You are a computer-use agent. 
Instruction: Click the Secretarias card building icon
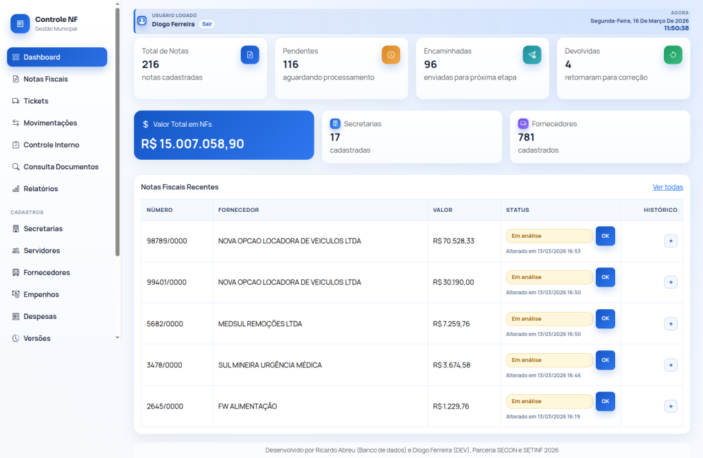point(335,123)
